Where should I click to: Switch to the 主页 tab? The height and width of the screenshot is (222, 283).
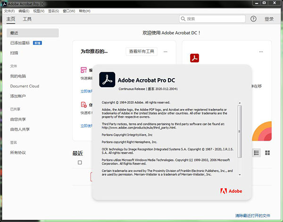(11, 19)
